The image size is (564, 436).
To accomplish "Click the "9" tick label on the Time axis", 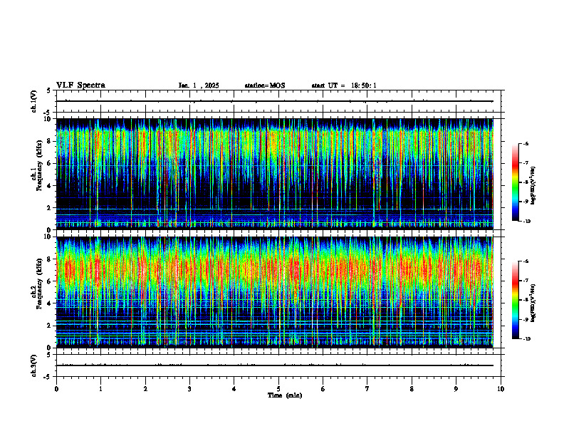I will click(456, 389).
